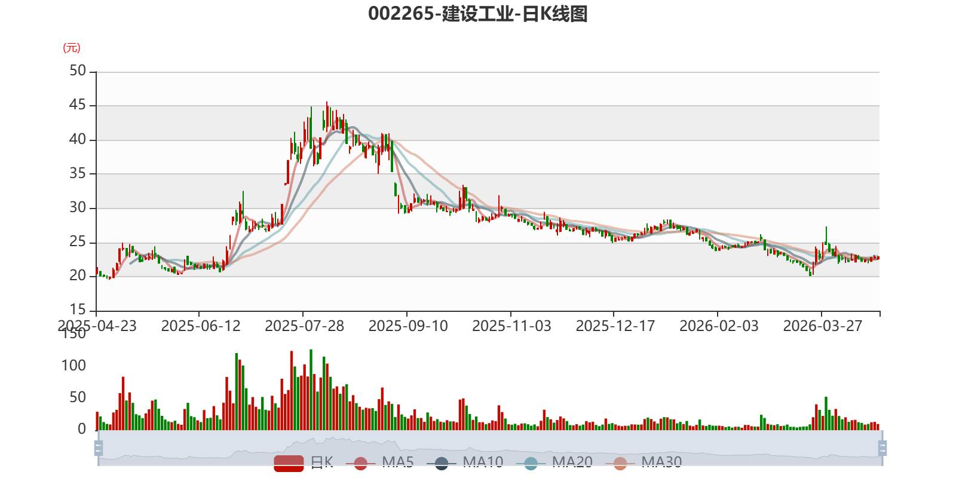Click the 30 price axis label
This screenshot has height=478, width=956.
(x=78, y=207)
